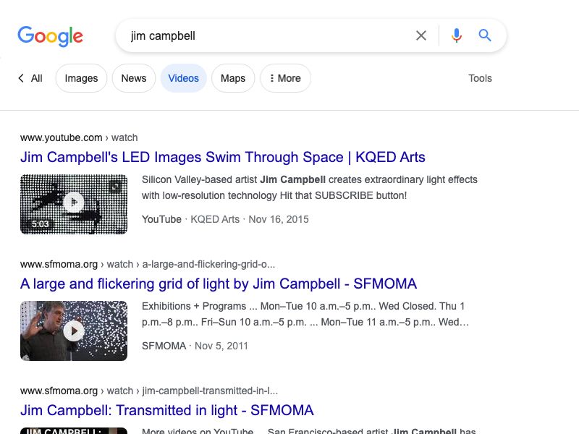Screen dimensions: 579x434
Task: Click the Silicon Valley-based artist description snippet
Action: pos(310,187)
